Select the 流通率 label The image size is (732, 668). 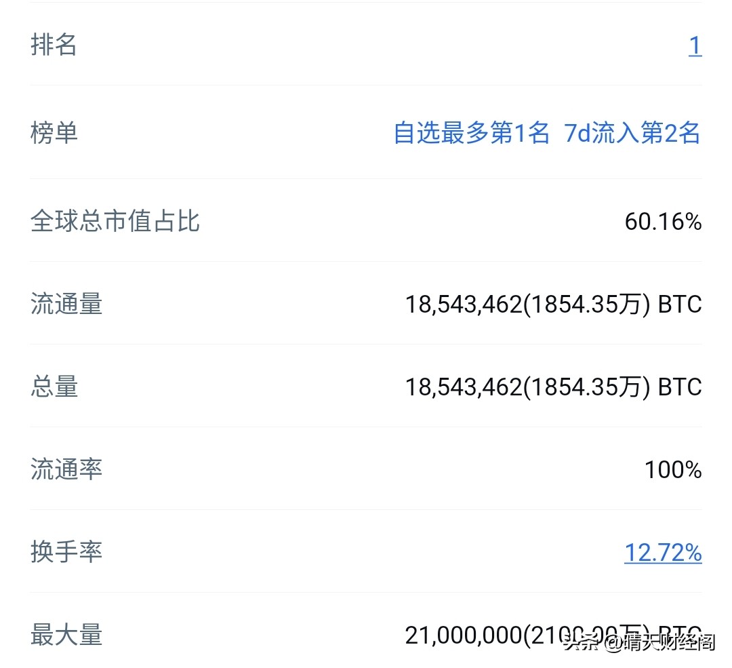[x=66, y=469]
